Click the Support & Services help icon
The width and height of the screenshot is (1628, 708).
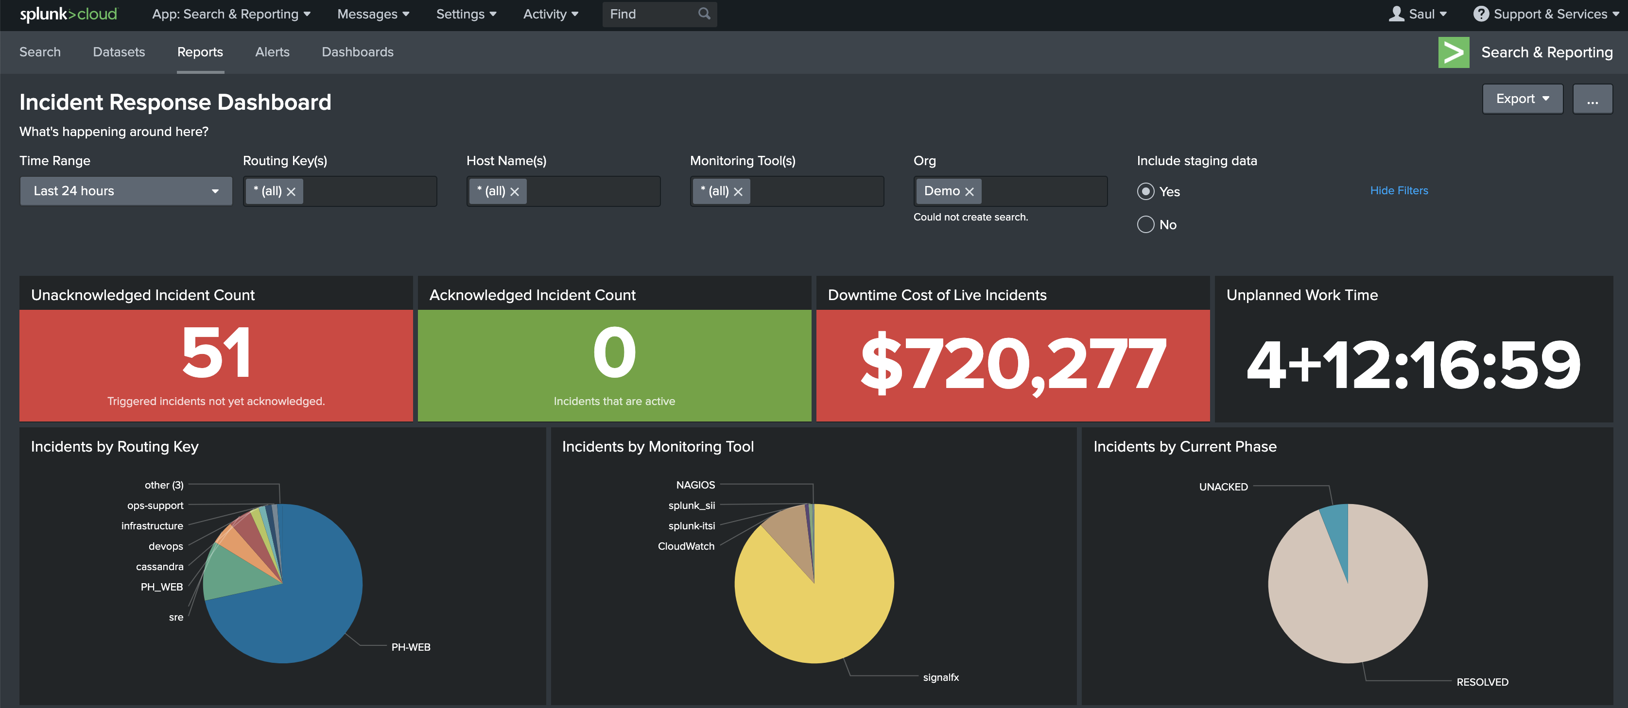coord(1480,14)
